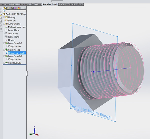Click the Origin icon in feature tree

pos(6,40)
